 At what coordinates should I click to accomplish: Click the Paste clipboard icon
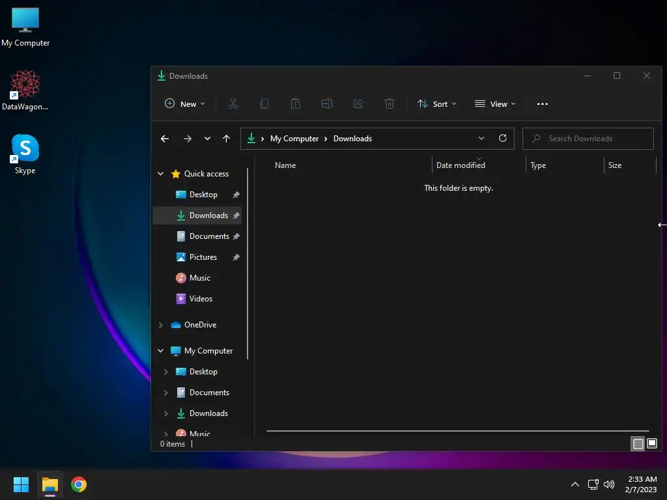point(296,104)
